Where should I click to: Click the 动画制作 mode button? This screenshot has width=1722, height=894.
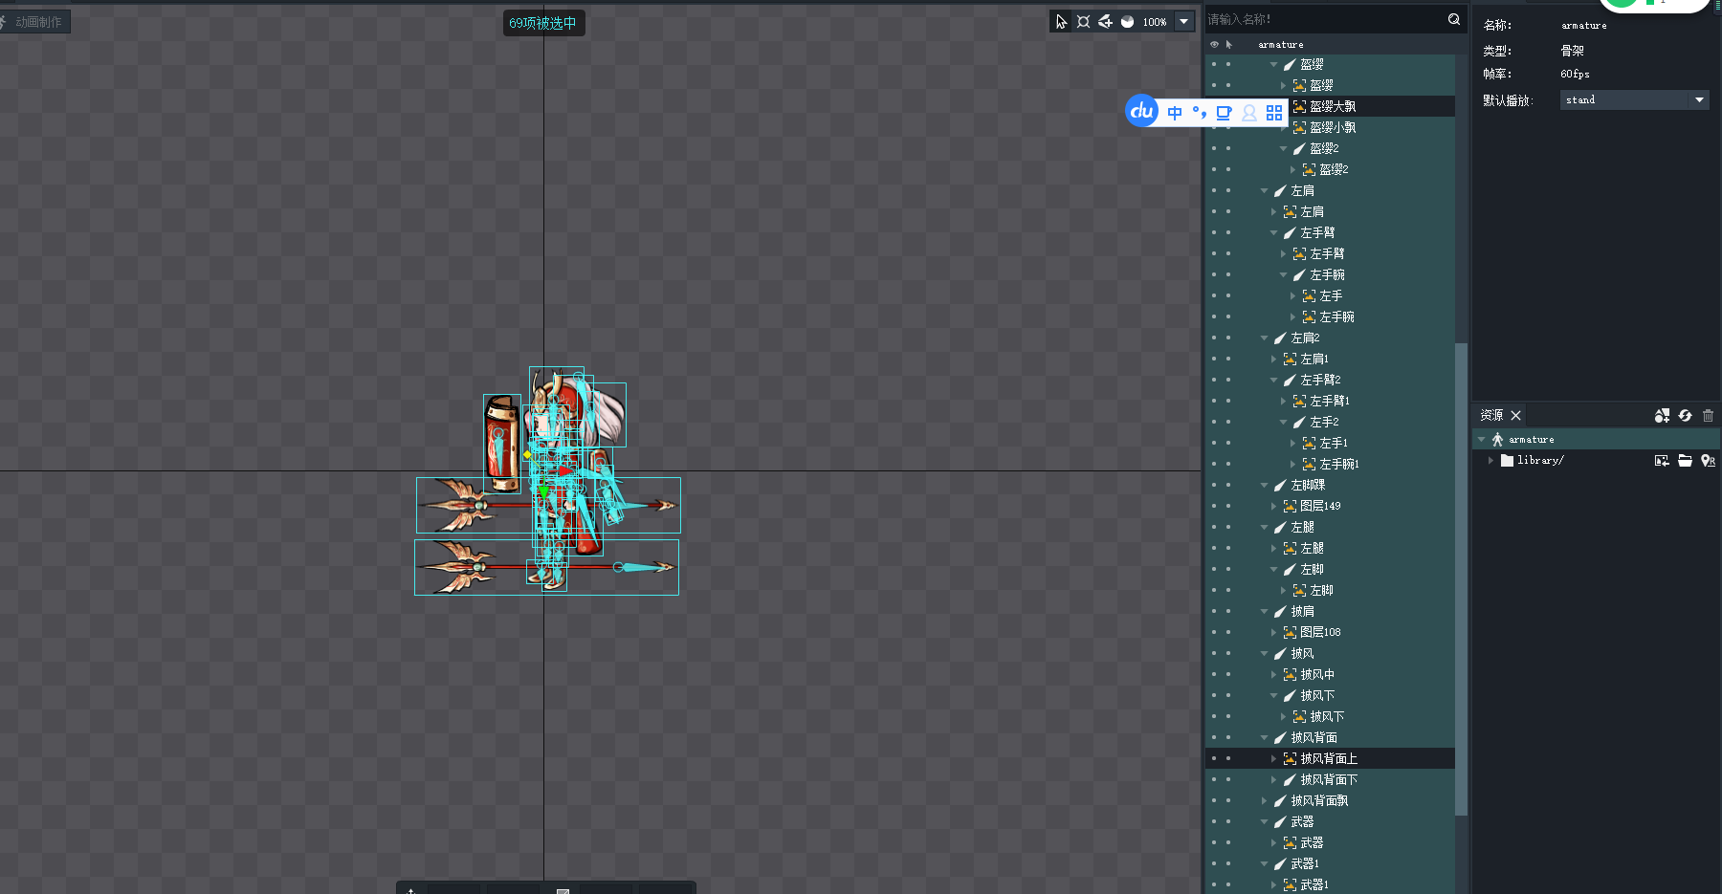(x=34, y=22)
